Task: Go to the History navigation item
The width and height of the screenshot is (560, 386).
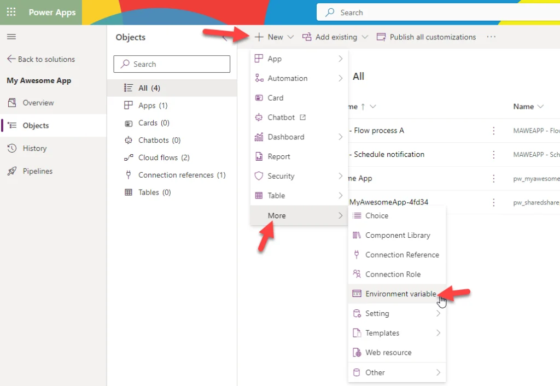Action: click(x=53, y=148)
